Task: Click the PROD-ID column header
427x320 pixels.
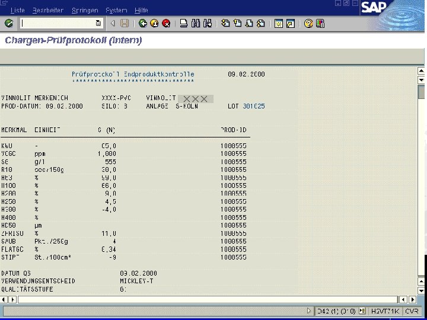Action: coord(234,130)
